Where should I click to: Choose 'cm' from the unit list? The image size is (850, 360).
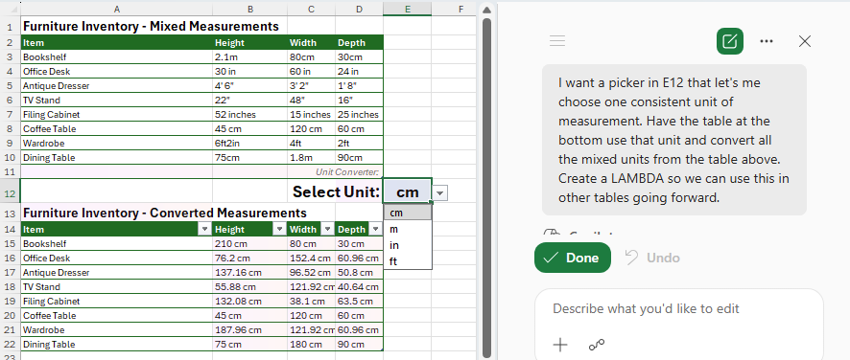(408, 213)
